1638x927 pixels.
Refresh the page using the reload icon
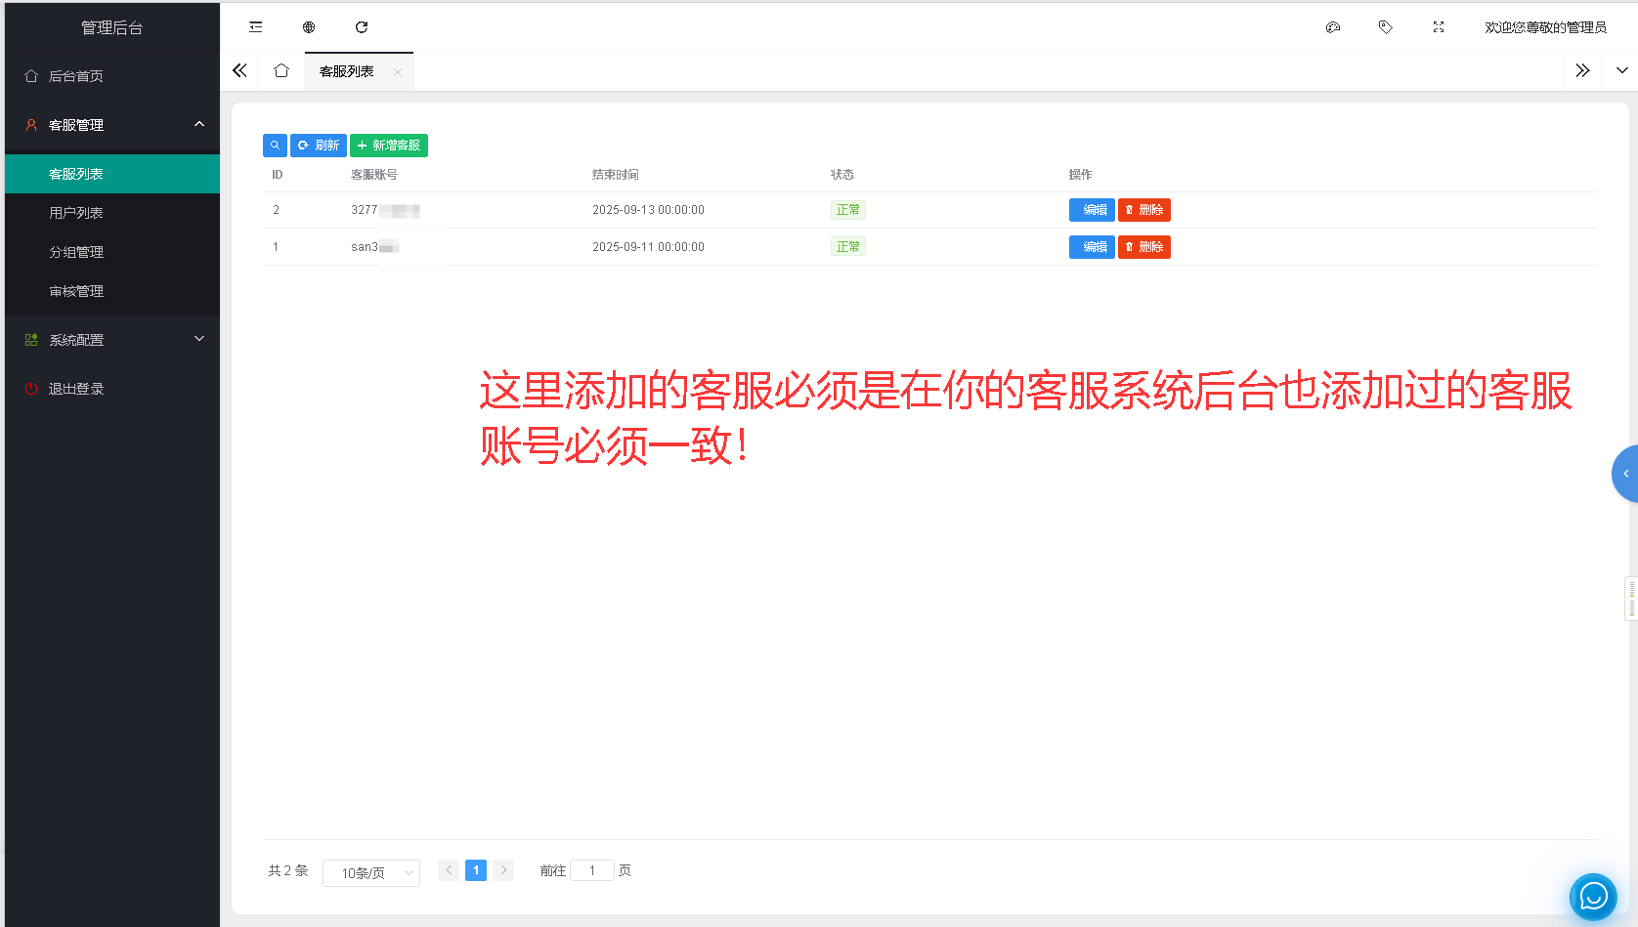pyautogui.click(x=362, y=26)
